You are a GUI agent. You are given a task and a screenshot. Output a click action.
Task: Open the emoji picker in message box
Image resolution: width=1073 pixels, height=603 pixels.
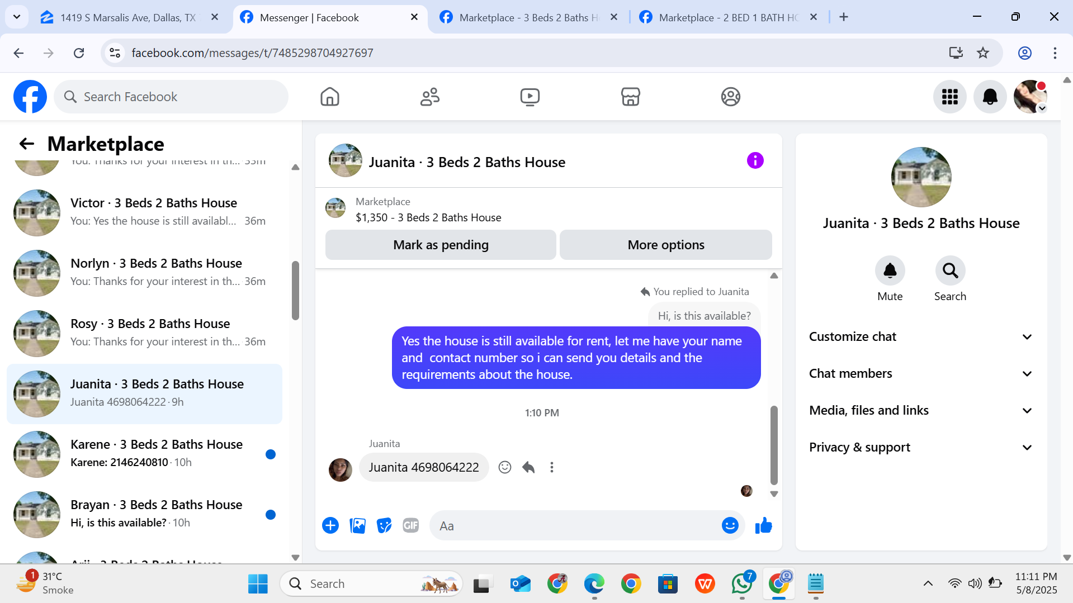[x=730, y=525]
